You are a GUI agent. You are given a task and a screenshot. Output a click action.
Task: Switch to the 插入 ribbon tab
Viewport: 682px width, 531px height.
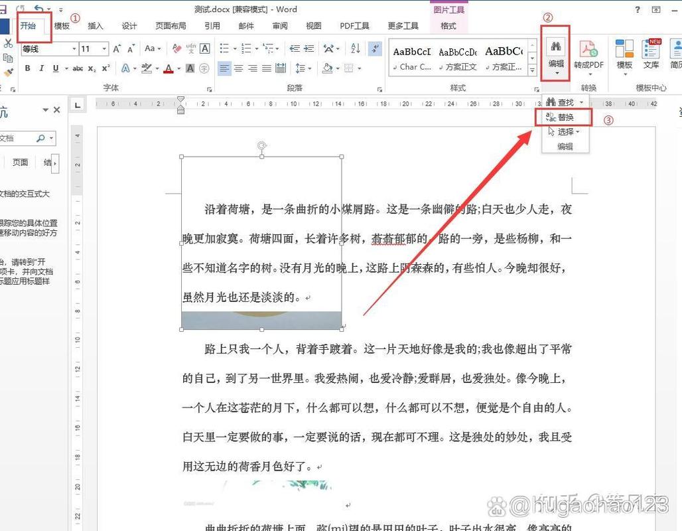coord(96,25)
